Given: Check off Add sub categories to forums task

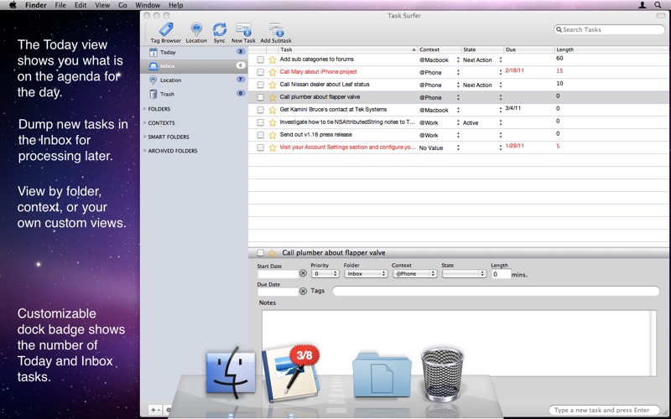Looking at the screenshot, I should [260, 59].
